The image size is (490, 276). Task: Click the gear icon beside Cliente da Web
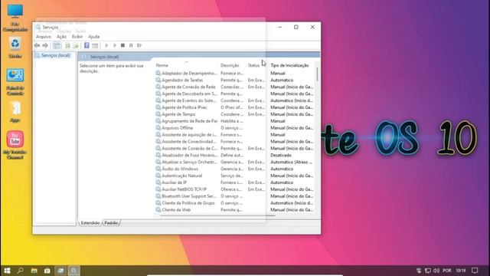click(x=158, y=209)
